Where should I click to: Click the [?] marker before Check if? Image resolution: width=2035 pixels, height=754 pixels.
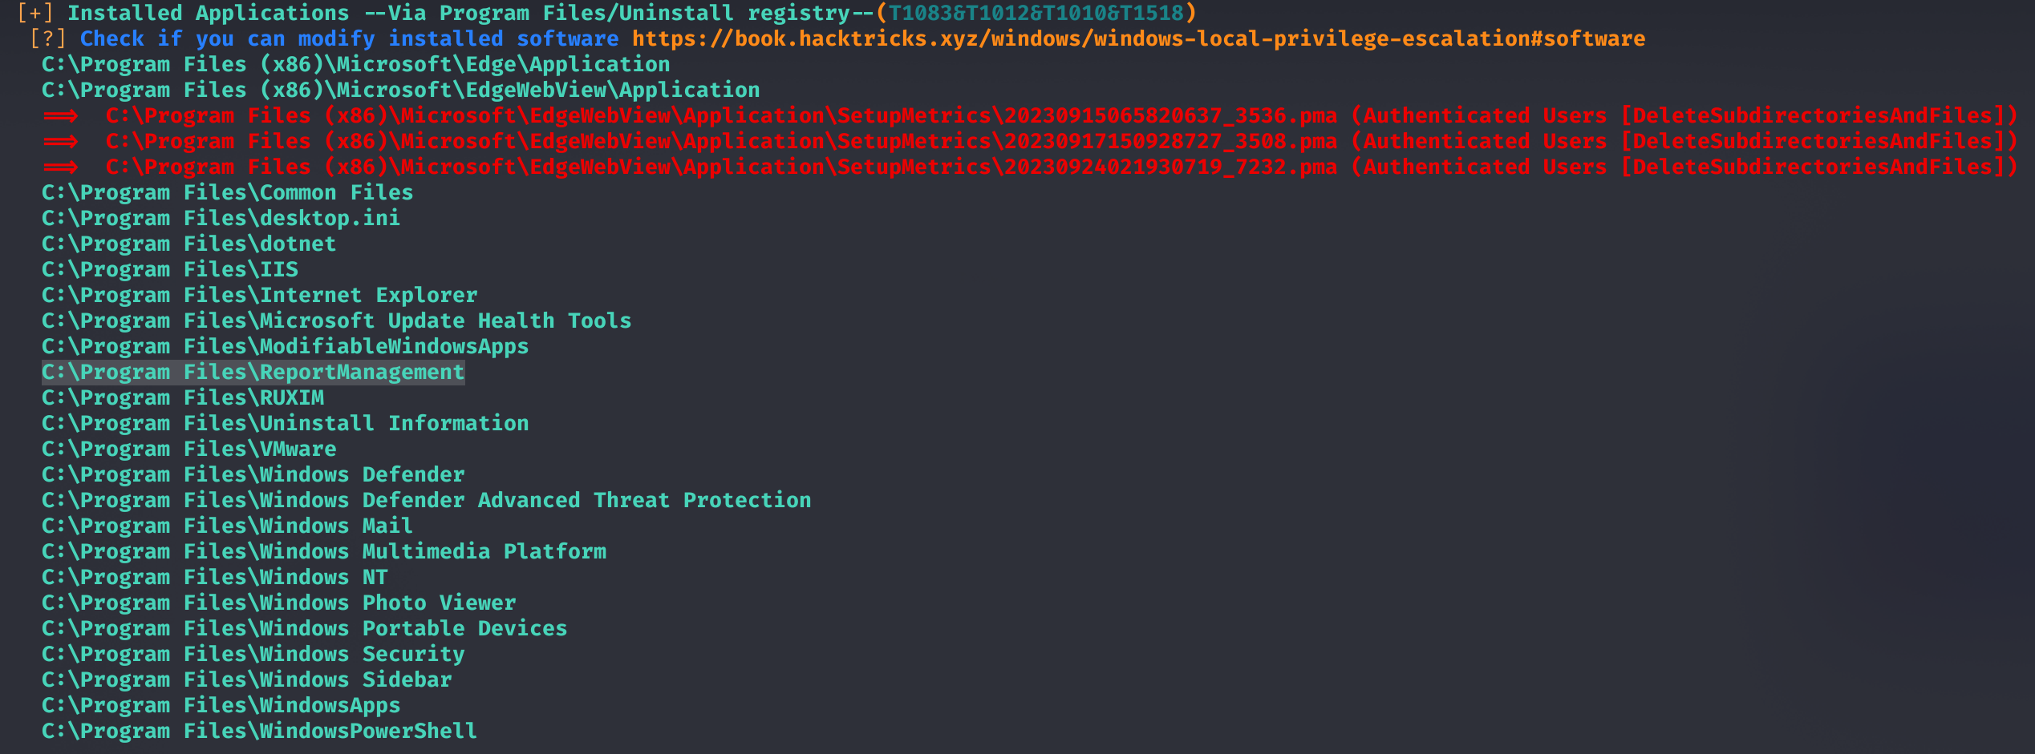(x=48, y=38)
